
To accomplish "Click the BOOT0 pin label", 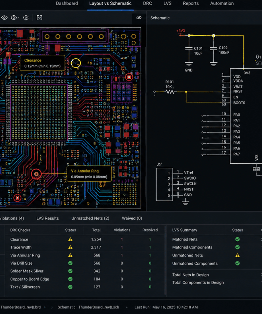I will pos(239,103).
